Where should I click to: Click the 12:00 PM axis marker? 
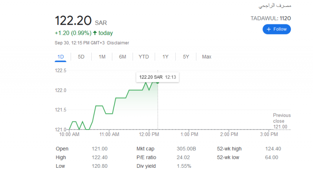coord(149,134)
